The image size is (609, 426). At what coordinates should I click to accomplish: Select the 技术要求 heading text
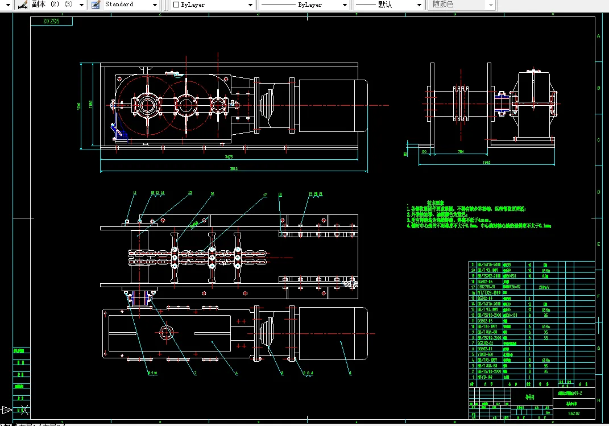tap(436, 203)
